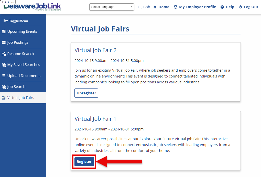Click the briefcase icon beside Job Postings

[x=4, y=42]
